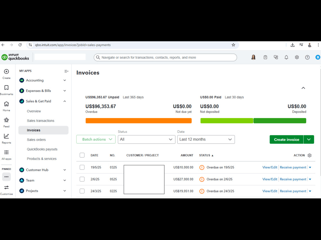The height and width of the screenshot is (240, 321).
Task: Open Sales transactions menu item
Action: 40,121
